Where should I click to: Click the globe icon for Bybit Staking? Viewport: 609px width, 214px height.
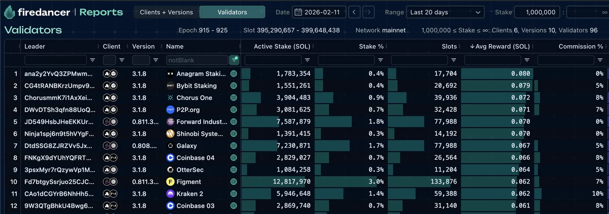click(x=233, y=86)
